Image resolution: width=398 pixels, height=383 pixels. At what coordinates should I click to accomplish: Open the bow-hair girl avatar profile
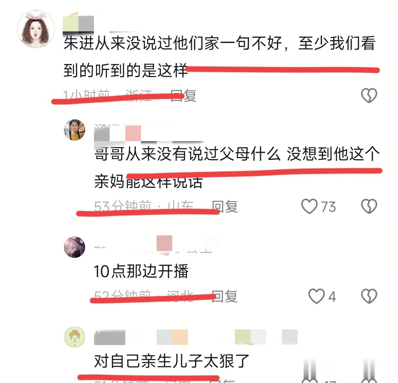36,29
